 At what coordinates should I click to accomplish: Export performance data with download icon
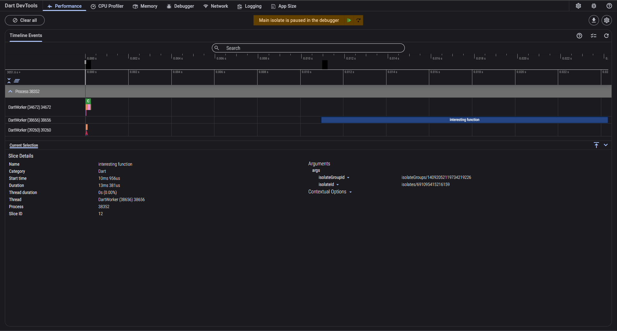point(594,20)
